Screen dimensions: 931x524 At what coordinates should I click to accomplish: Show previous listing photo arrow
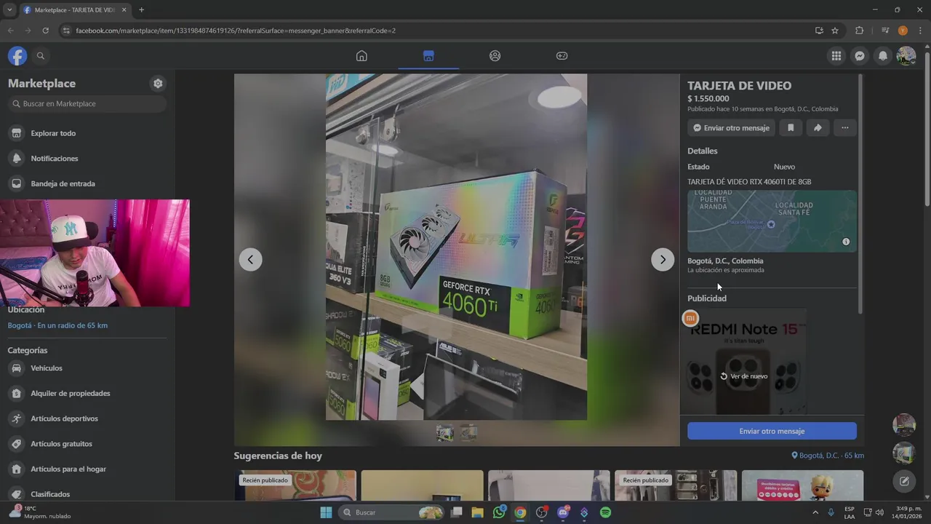250,259
